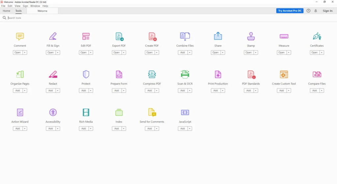337x184 pixels.
Task: Click the JavaScript tool icon
Action: click(x=185, y=112)
